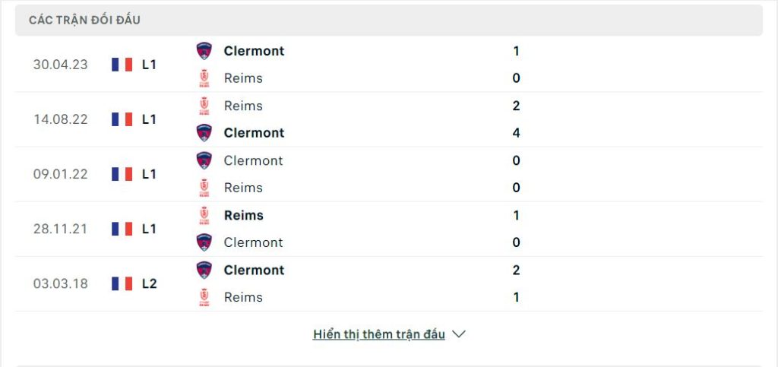Select the L2 league label on 03.03.18
Viewport: 778px width, 367px height.
(x=150, y=283)
